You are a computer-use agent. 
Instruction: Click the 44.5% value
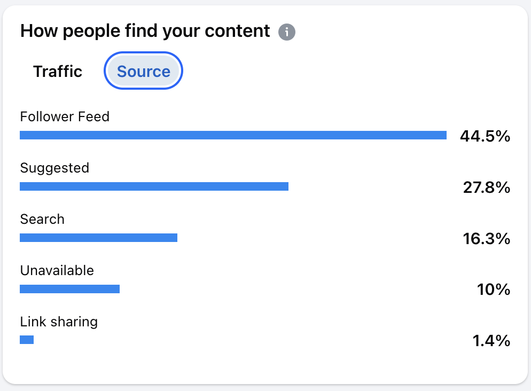[x=485, y=136]
